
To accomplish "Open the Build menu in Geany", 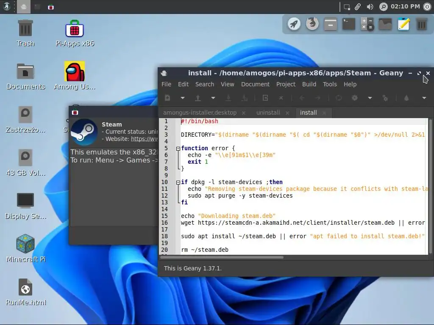I will [x=309, y=84].
